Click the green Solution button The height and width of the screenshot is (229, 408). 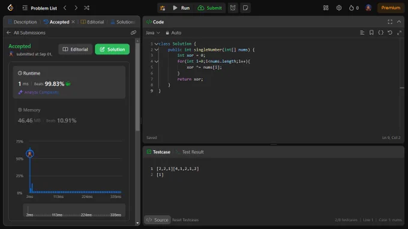point(112,49)
